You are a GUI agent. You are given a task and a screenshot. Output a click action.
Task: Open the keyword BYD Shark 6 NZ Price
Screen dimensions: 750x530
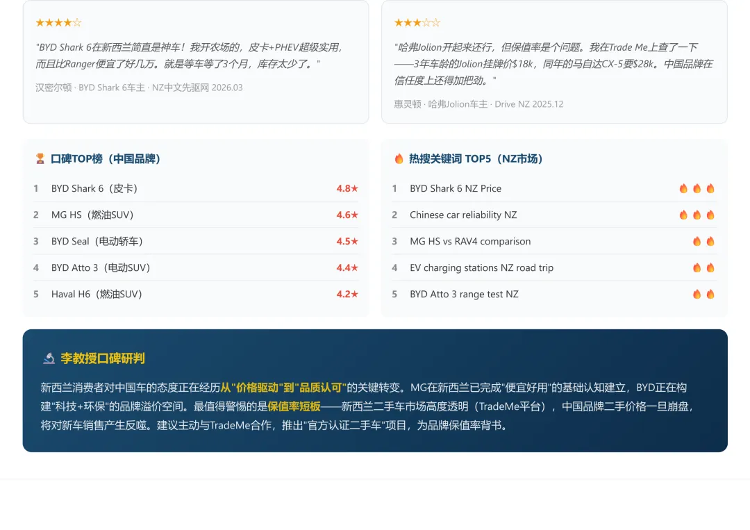tap(456, 188)
